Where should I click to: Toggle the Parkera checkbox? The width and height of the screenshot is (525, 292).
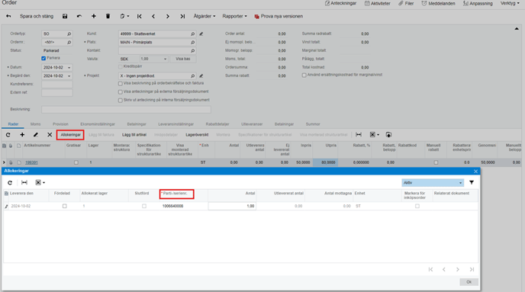pyautogui.click(x=43, y=58)
